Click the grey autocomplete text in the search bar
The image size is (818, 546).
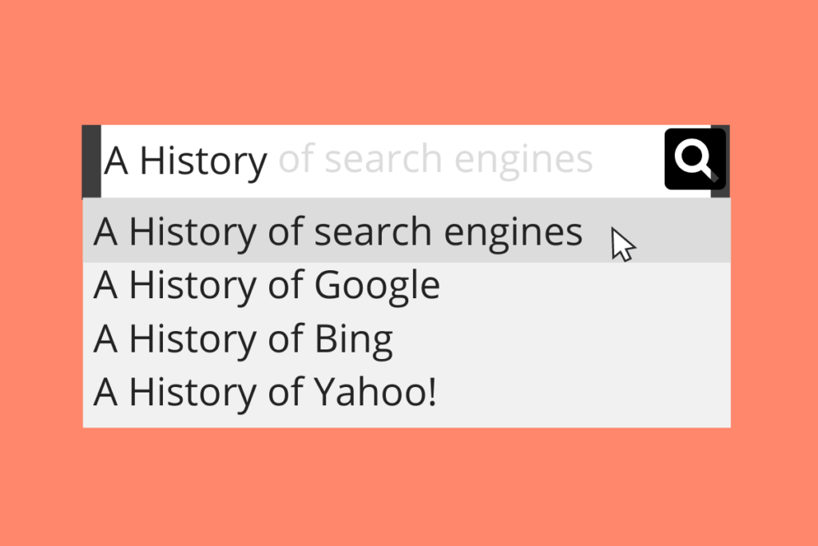click(435, 160)
